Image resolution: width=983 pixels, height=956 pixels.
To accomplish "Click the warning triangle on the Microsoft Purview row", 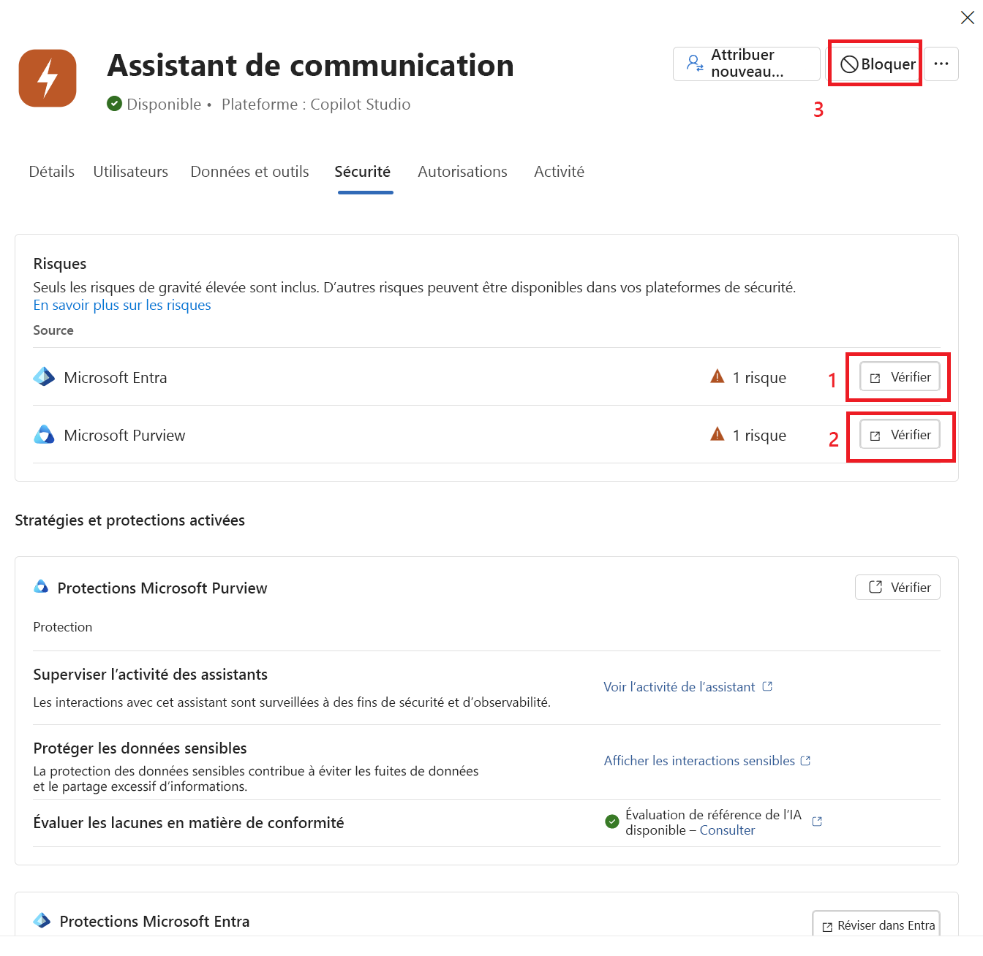I will click(x=718, y=434).
